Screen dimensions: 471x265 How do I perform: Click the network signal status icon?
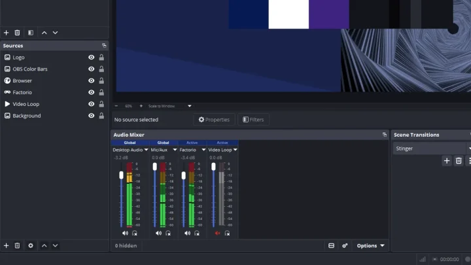423,259
